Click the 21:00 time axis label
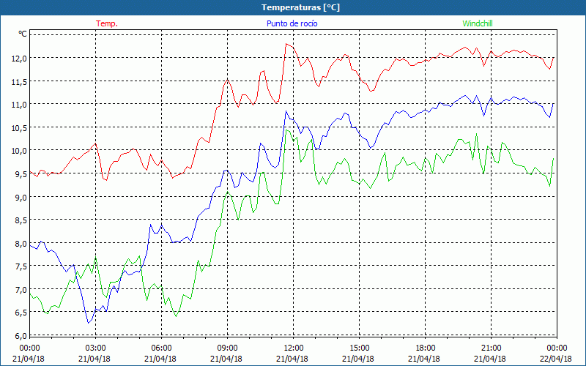The height and width of the screenshot is (366, 586). (x=491, y=348)
